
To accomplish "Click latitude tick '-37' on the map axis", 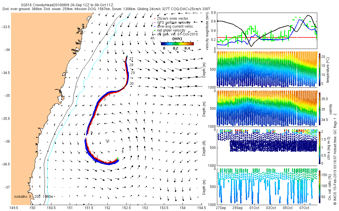I will [x=7, y=187].
